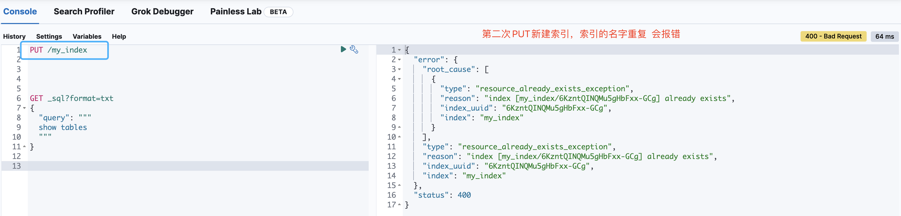Place cursor on PUT /my_index line
The width and height of the screenshot is (901, 216).
coord(58,50)
